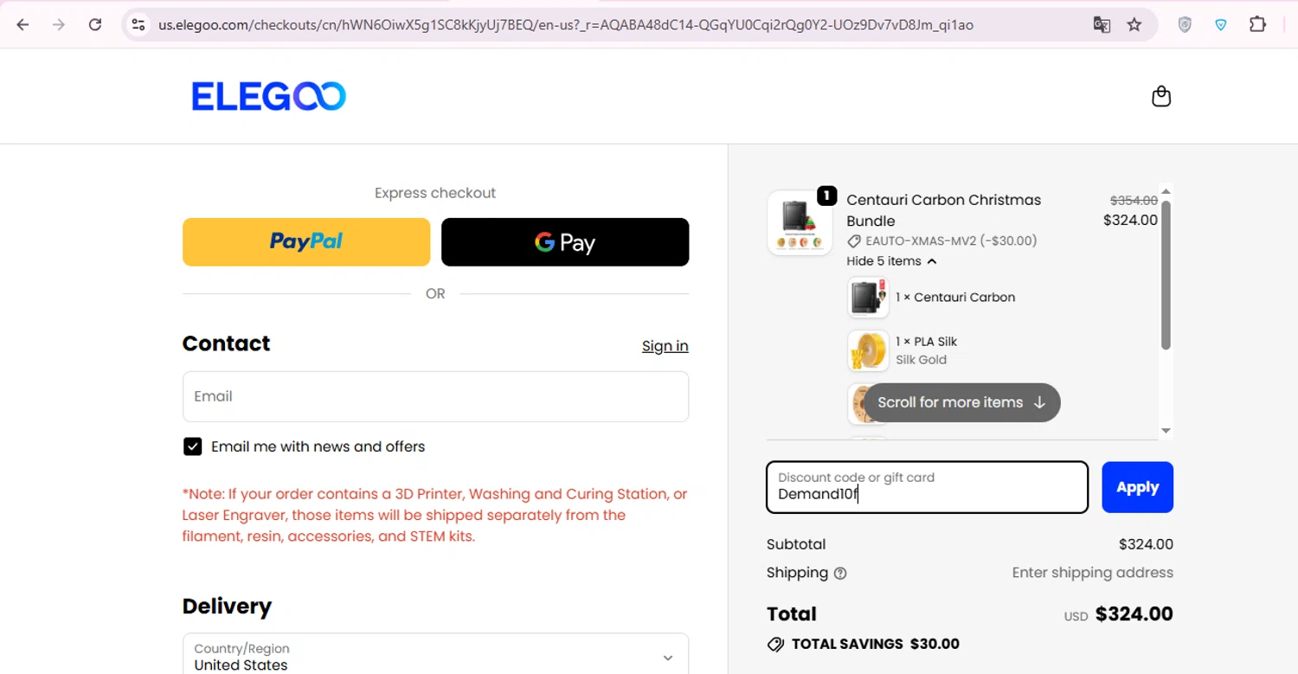
Task: Collapse the Hide 5 items list
Action: tap(891, 261)
